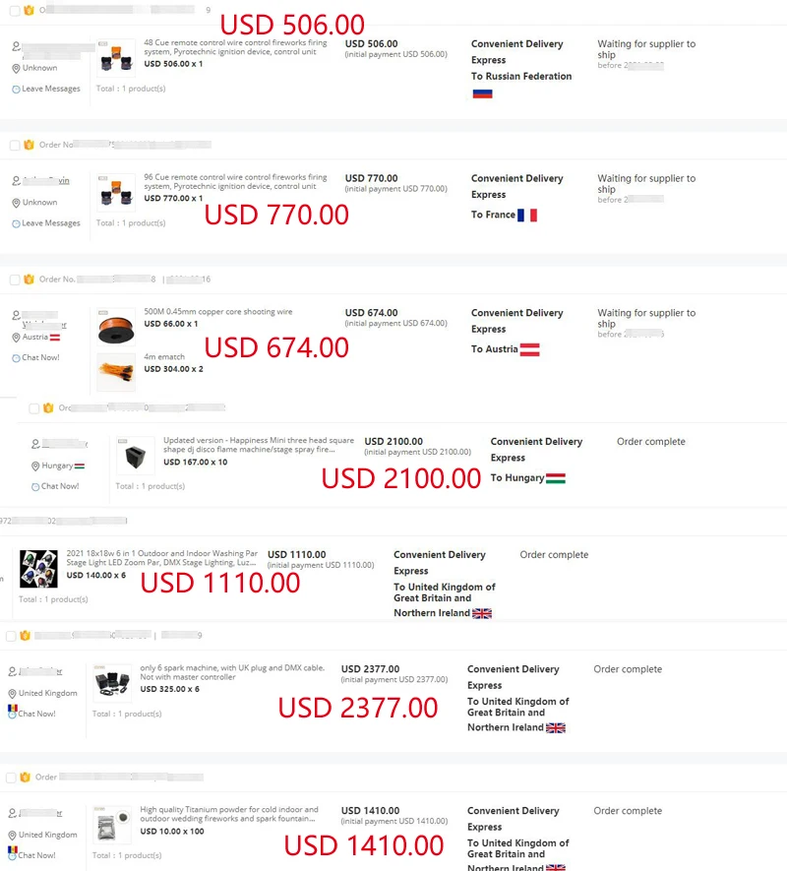The height and width of the screenshot is (871, 787).
Task: Check the box for the USD 506.00 order
Action: [x=14, y=10]
